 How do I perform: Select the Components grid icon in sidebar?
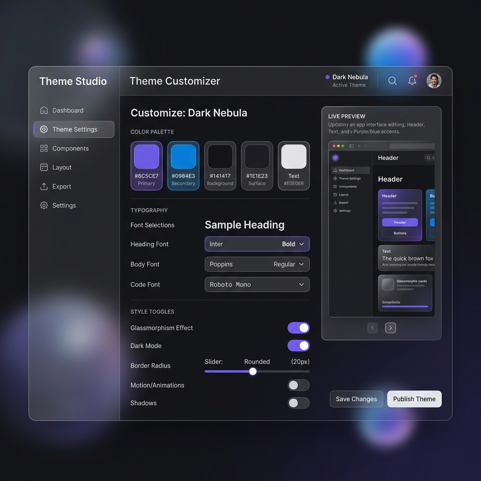click(x=44, y=148)
